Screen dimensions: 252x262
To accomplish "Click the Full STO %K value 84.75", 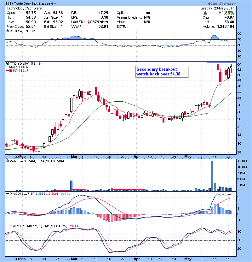I will coord(61,226).
